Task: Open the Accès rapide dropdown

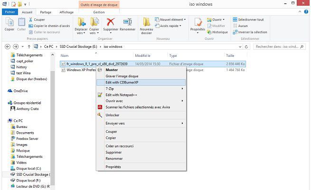Action: pos(168,26)
